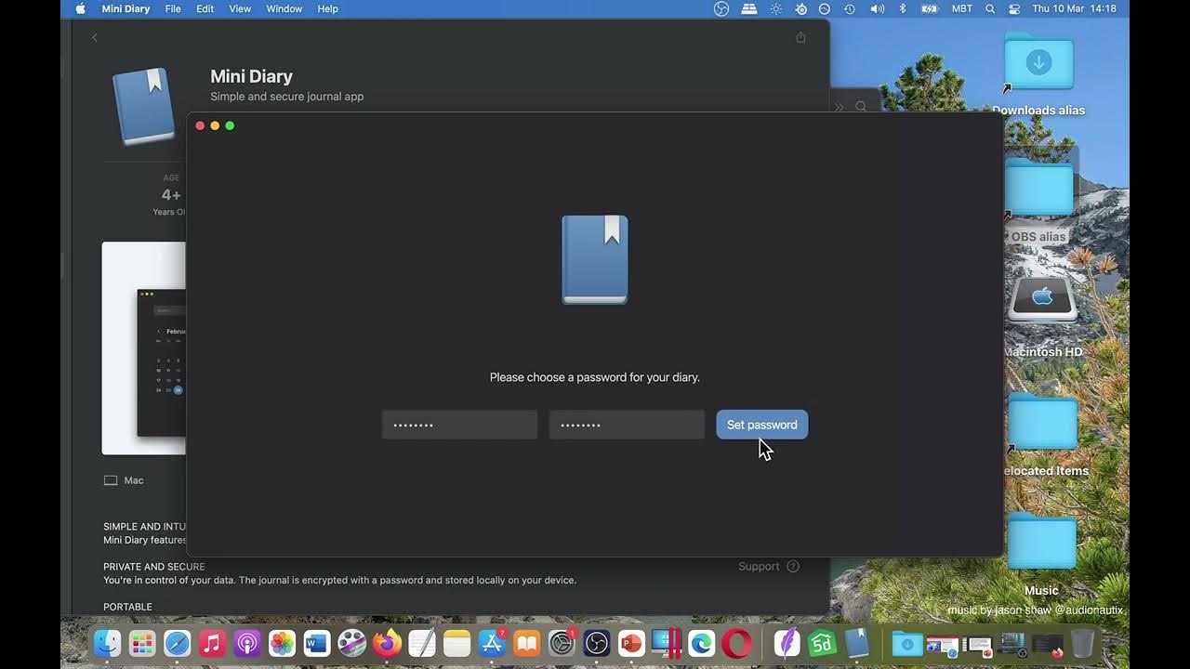Screen dimensions: 1190x669
Task: Open System Preferences from the Dock
Action: (562, 643)
